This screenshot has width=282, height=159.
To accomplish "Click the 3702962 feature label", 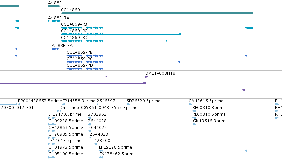I will pos(97,114).
